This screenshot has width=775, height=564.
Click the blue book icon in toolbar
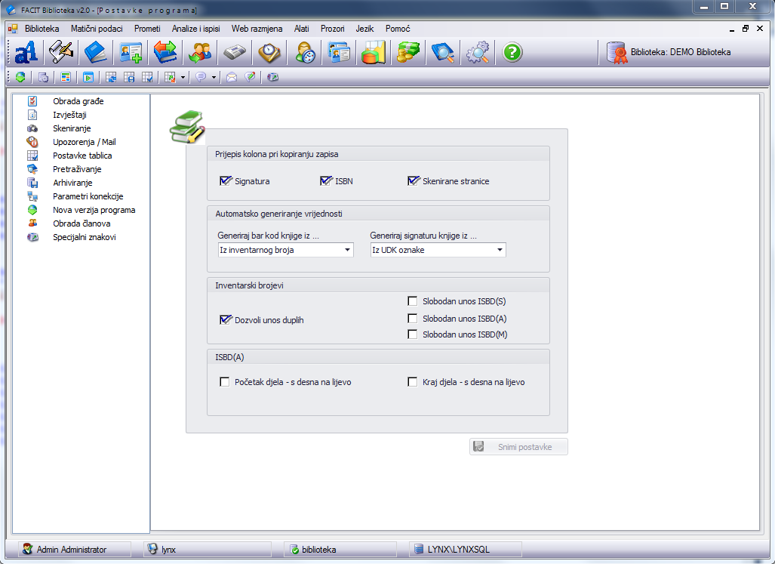pos(95,53)
